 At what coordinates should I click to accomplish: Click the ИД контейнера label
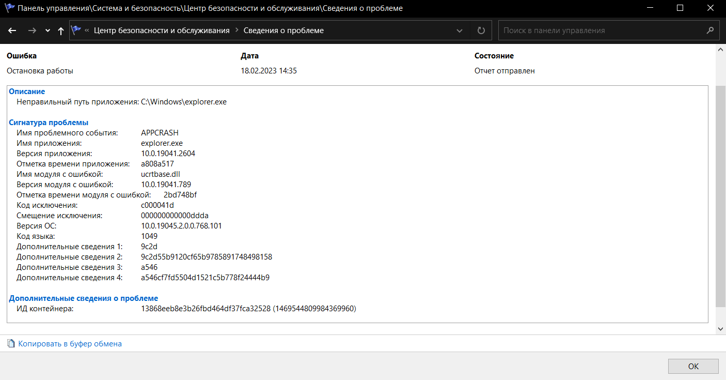[45, 309]
